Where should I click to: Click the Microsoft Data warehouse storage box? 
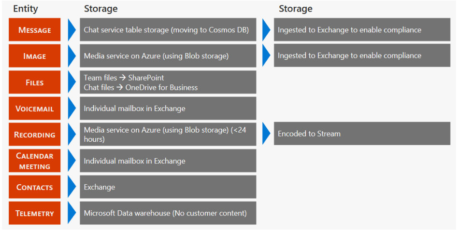tap(168, 213)
